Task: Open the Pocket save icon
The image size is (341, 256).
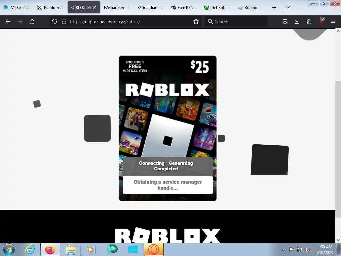Action: point(285,21)
